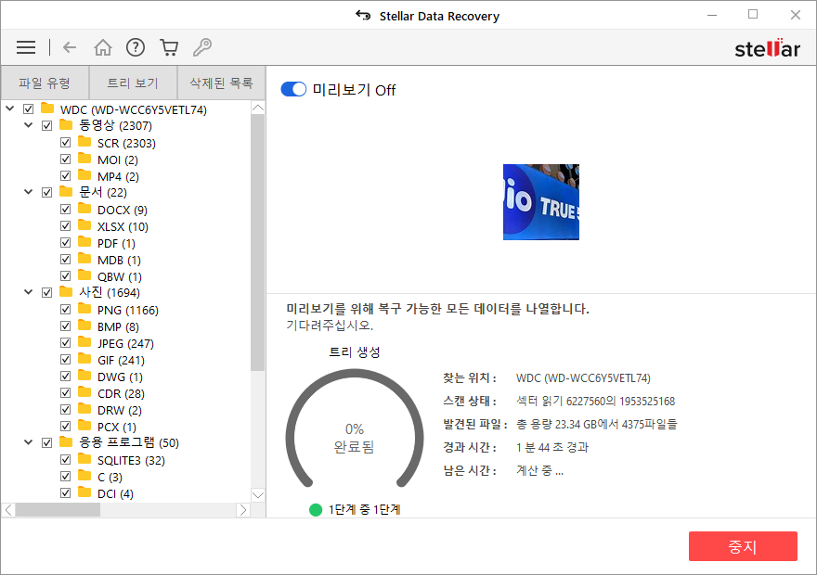Click the circular scan progress gauge
Image resolution: width=817 pixels, height=575 pixels.
coord(355,428)
